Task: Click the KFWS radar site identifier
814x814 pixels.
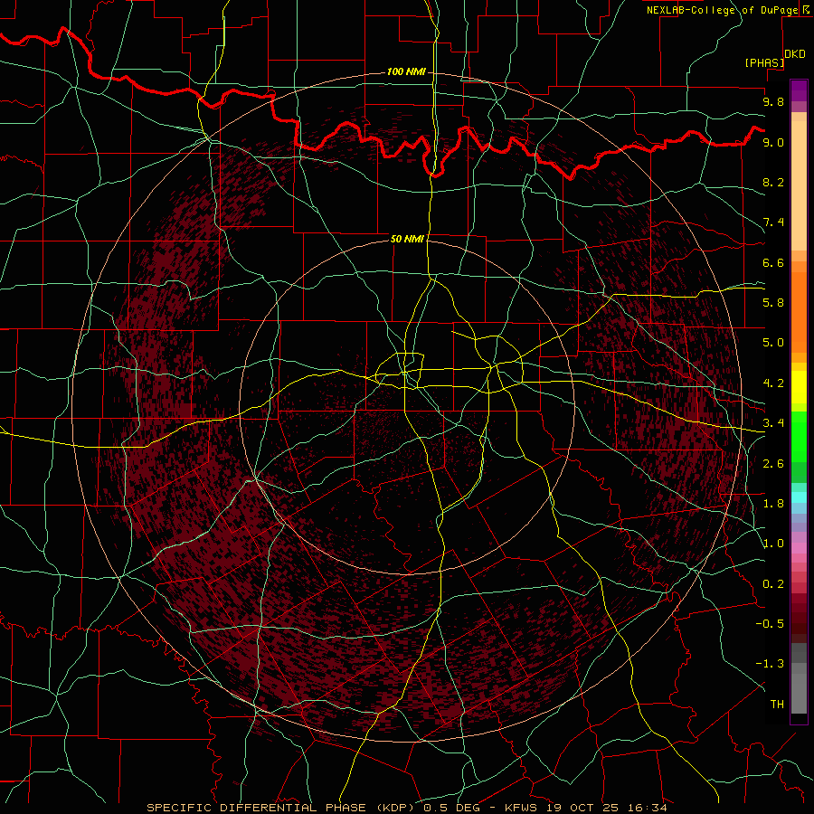Action: [522, 808]
